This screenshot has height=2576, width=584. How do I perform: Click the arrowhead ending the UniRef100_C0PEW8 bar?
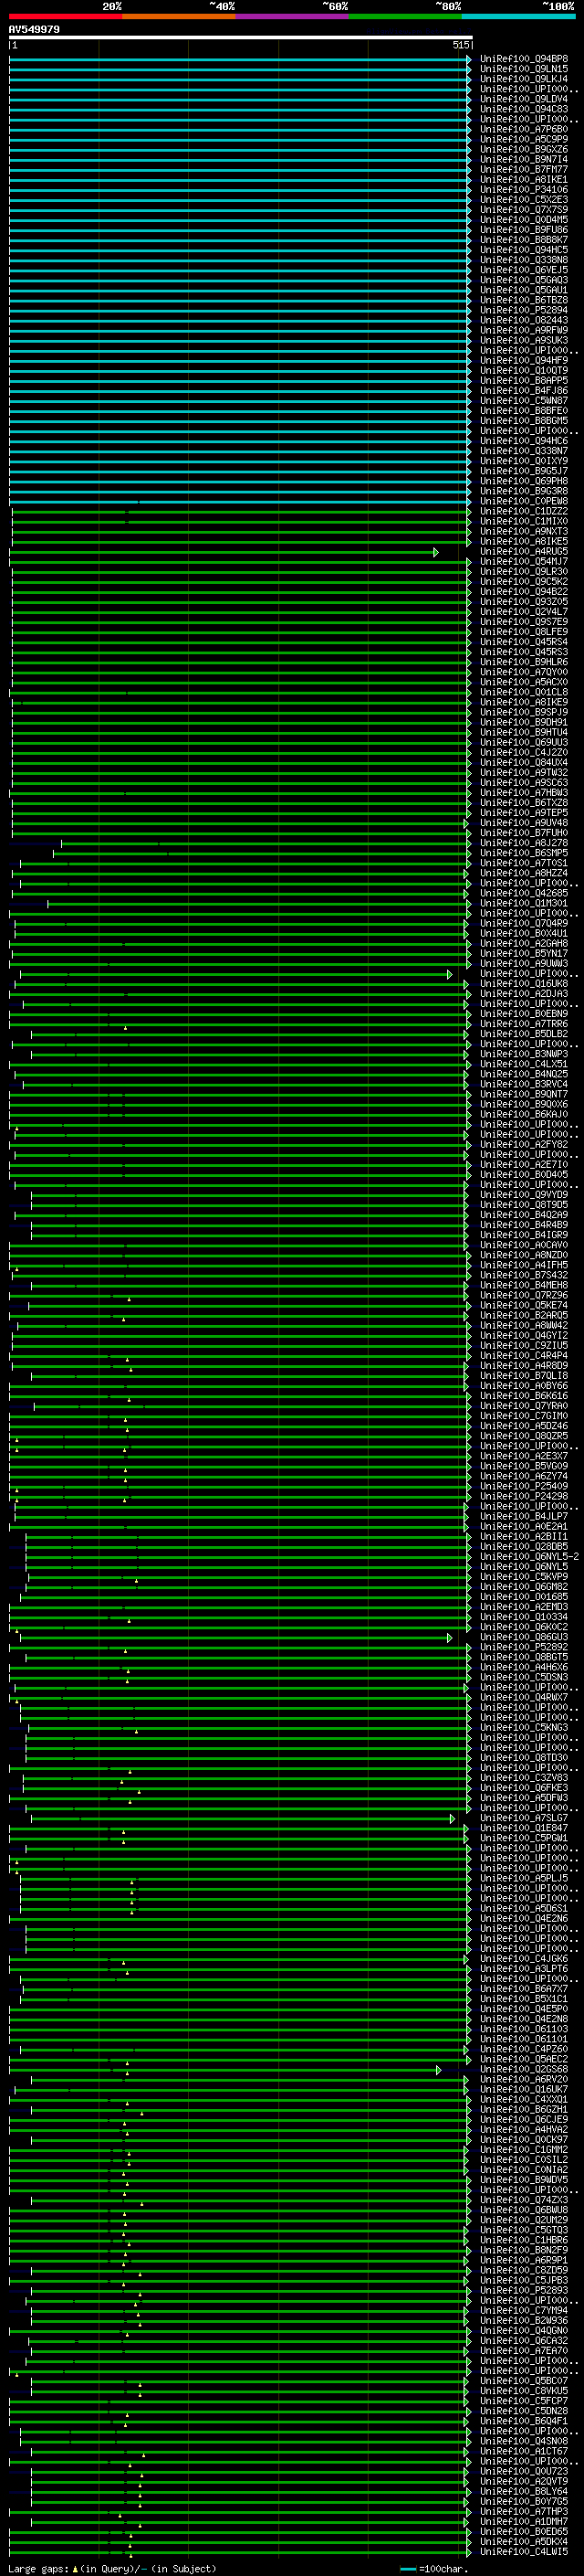click(x=468, y=502)
